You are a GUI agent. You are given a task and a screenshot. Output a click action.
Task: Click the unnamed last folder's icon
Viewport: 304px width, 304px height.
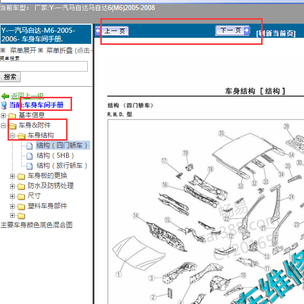tap(21, 216)
